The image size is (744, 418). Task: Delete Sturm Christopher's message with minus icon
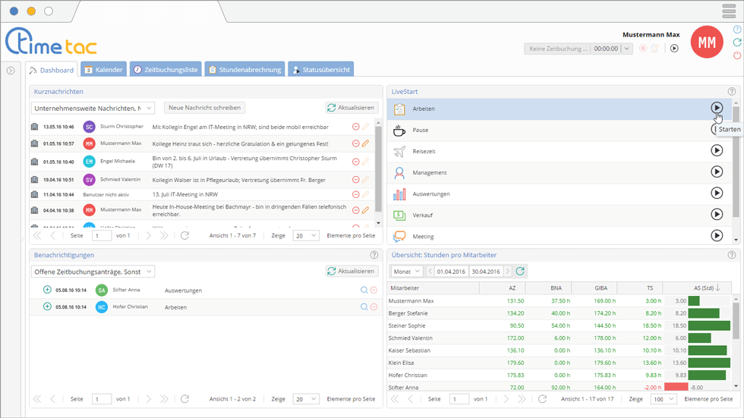pyautogui.click(x=356, y=127)
